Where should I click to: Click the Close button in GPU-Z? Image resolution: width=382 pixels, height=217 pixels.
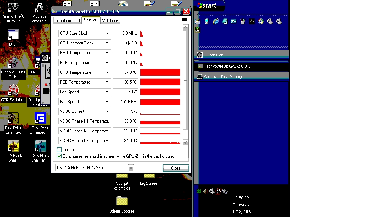[176, 168]
